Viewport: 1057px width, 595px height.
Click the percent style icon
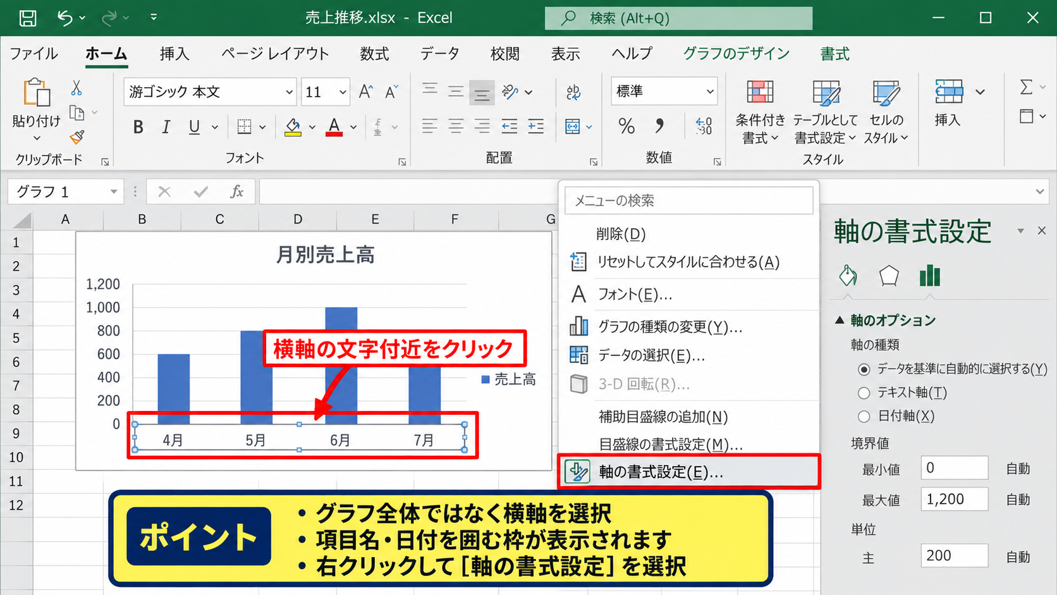pyautogui.click(x=626, y=126)
